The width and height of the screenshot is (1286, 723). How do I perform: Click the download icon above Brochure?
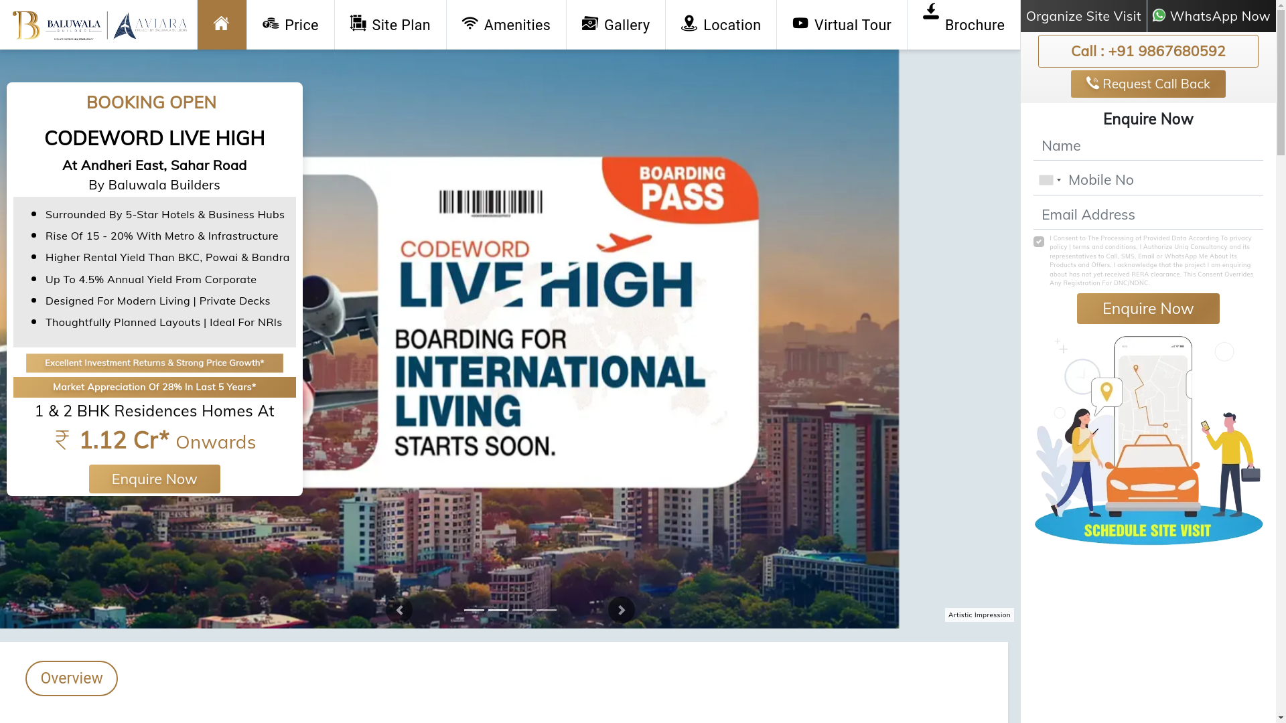pos(931,11)
